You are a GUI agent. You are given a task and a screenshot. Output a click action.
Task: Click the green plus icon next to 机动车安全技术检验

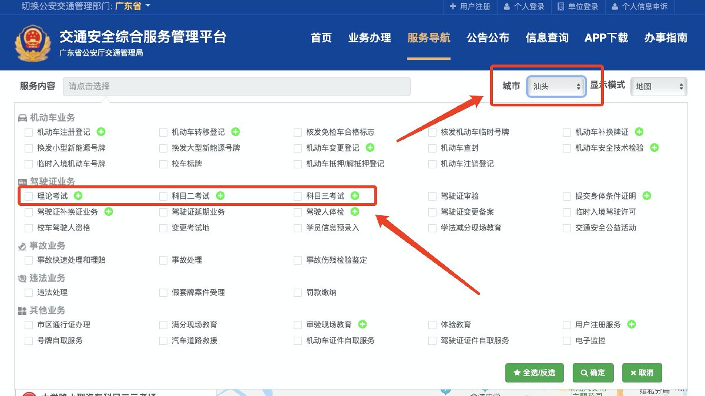coord(654,148)
